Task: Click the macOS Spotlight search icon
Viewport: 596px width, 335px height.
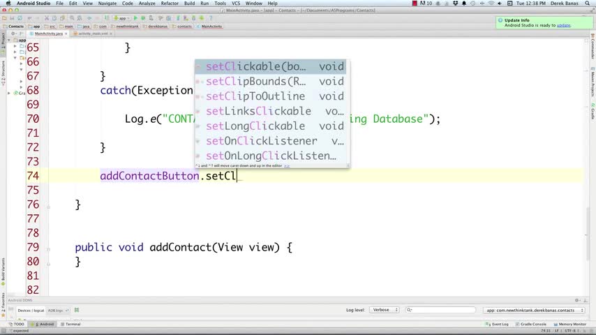Action: point(588,3)
